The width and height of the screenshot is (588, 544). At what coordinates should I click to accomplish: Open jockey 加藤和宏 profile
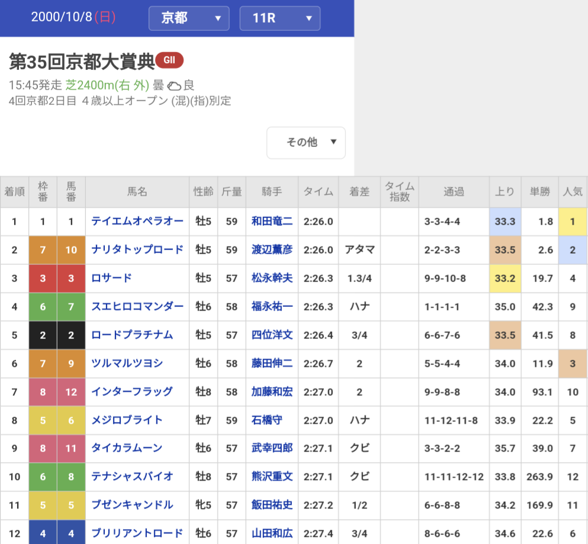272,392
